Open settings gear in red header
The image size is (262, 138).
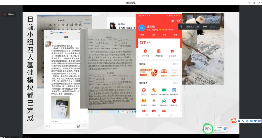(179, 21)
